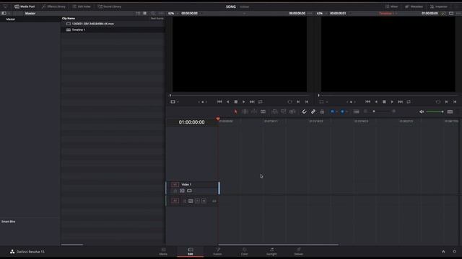Disable the Video 1 track

(189, 191)
